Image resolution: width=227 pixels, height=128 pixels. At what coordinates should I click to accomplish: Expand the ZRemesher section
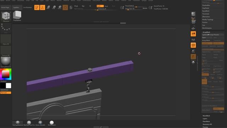click(206, 17)
